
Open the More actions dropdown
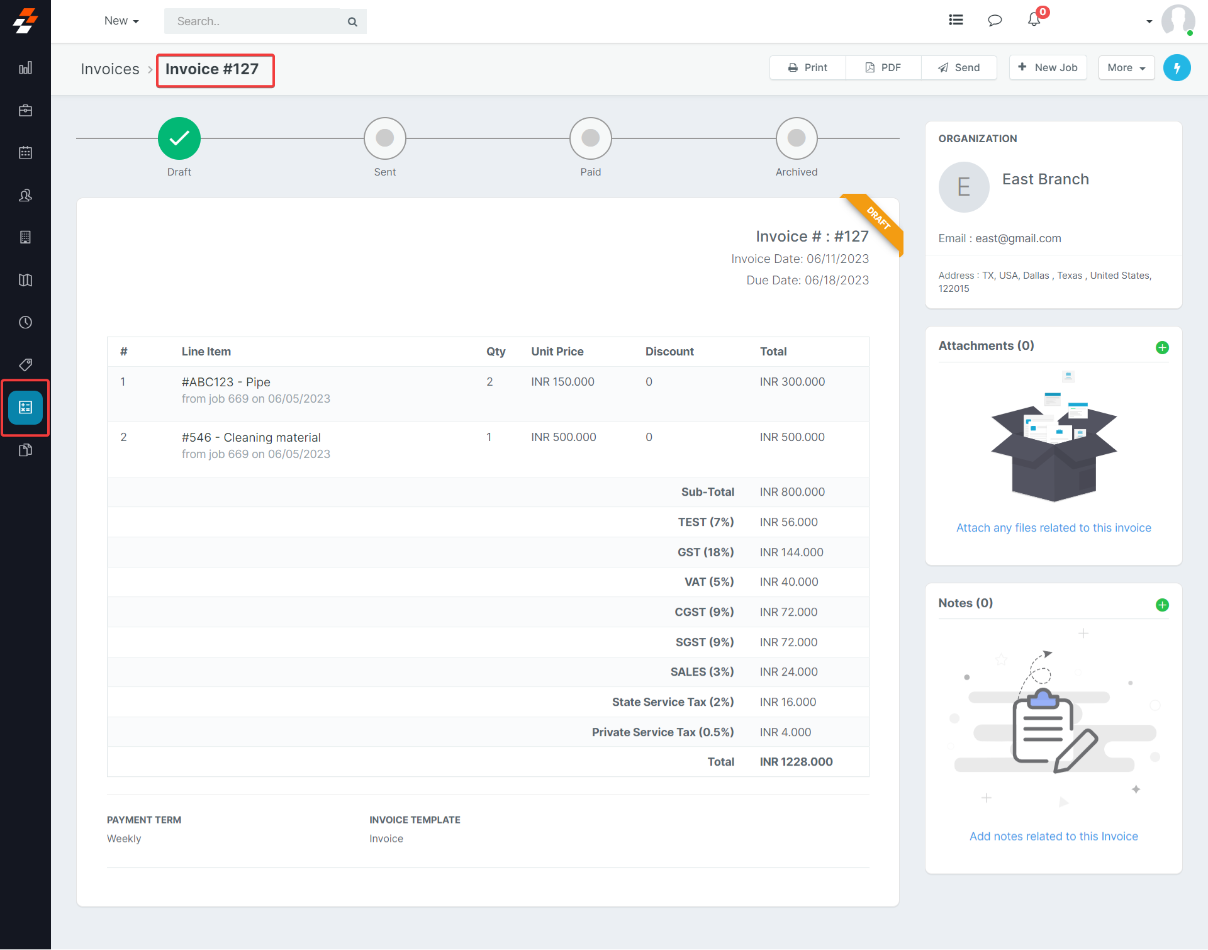[x=1126, y=68]
